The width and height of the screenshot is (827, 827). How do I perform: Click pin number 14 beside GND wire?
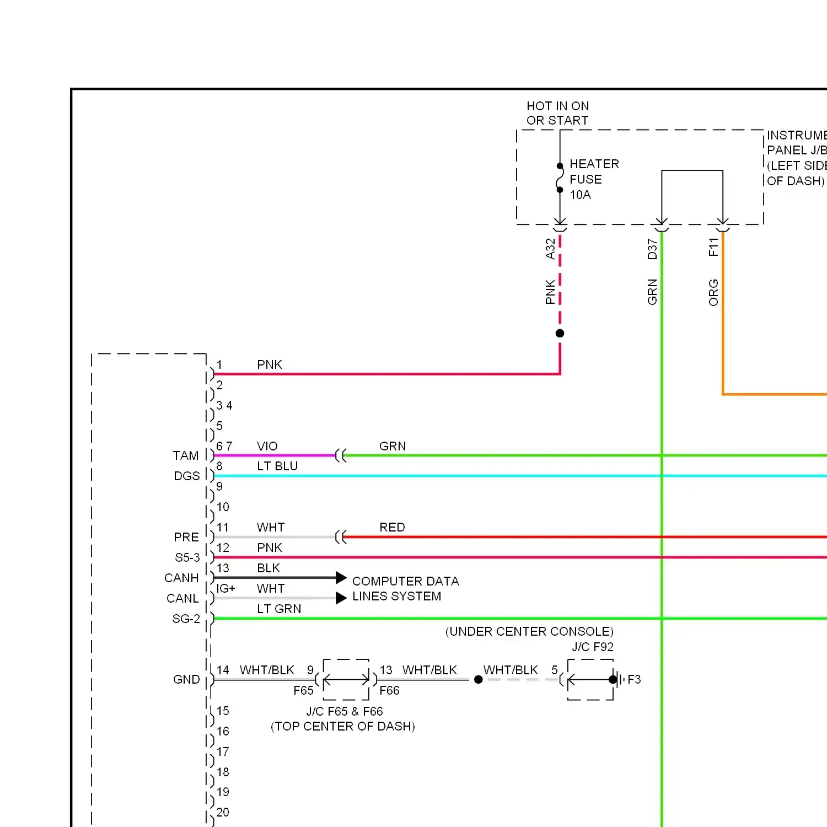tap(223, 670)
